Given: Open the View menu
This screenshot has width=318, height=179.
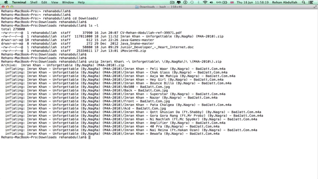Looking at the screenshot, I should click(55, 2).
